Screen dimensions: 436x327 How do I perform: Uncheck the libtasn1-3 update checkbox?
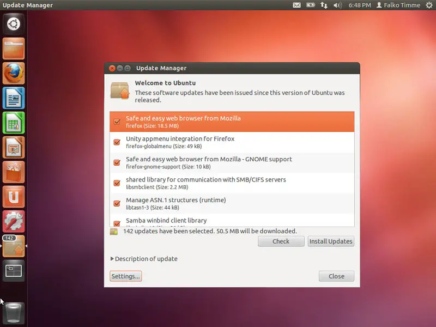coord(117,203)
